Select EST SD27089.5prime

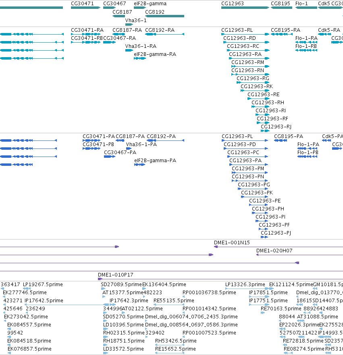coord(121,284)
